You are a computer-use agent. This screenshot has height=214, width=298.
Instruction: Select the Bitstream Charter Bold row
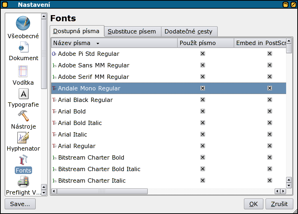click(x=91, y=157)
